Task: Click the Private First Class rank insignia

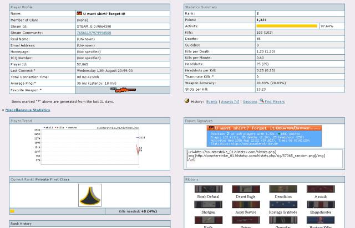Action: click(85, 196)
